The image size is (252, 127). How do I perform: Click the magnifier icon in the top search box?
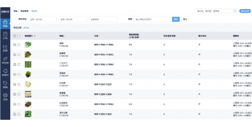pyautogui.click(x=234, y=11)
